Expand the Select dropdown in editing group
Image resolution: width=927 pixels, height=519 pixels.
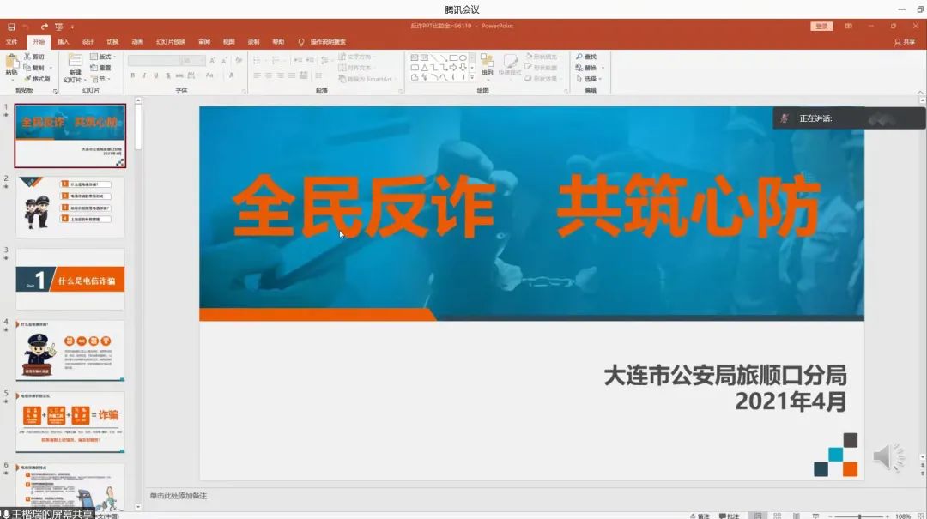click(x=591, y=79)
